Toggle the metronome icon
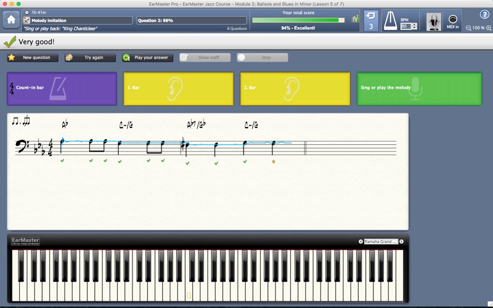Viewport: 493px width, 308px height. (390, 21)
